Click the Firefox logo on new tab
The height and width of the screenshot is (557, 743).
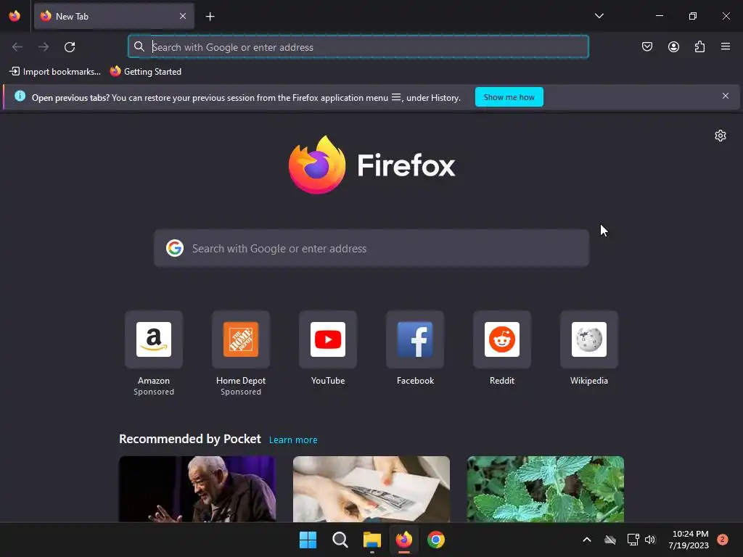(372, 165)
